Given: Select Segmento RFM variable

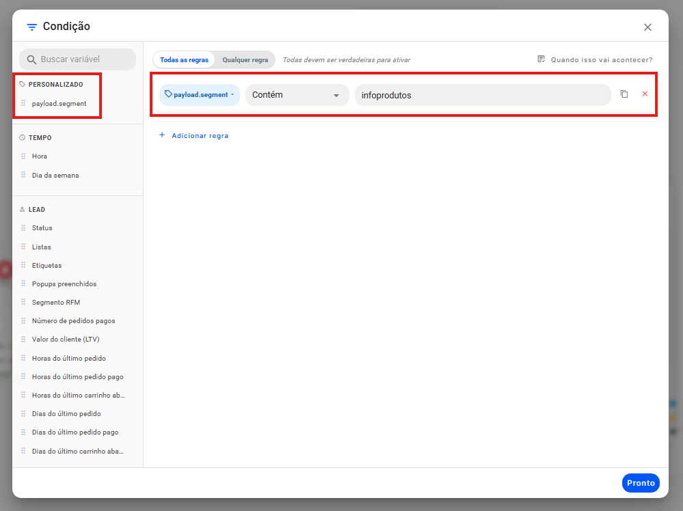Looking at the screenshot, I should (x=56, y=303).
